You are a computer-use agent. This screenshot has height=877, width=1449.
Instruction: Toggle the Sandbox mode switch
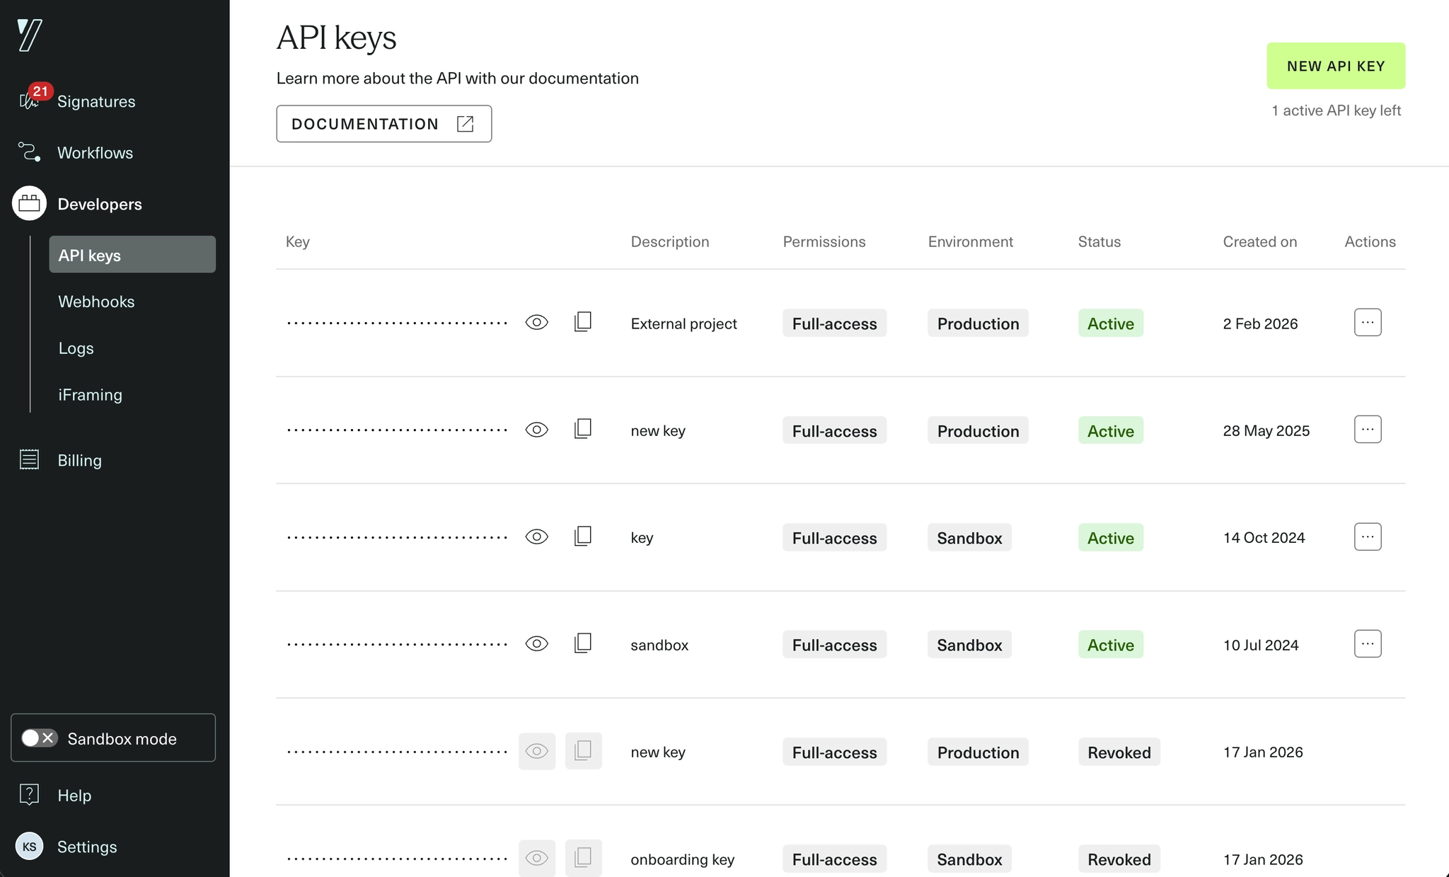(39, 738)
